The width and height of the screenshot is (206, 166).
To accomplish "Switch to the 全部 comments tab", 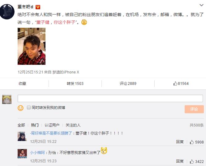I will (x=21, y=125).
